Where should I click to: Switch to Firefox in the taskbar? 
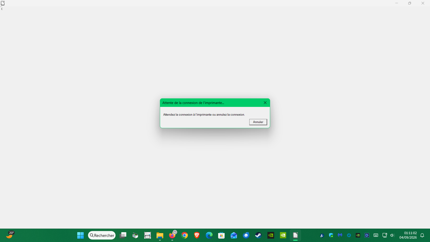click(172, 235)
